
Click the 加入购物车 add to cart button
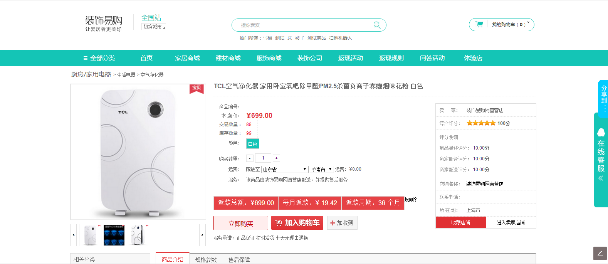point(298,223)
